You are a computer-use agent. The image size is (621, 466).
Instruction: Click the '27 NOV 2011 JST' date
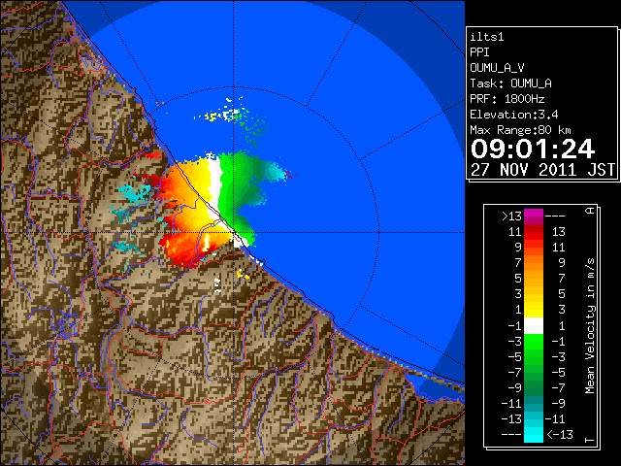coord(542,170)
